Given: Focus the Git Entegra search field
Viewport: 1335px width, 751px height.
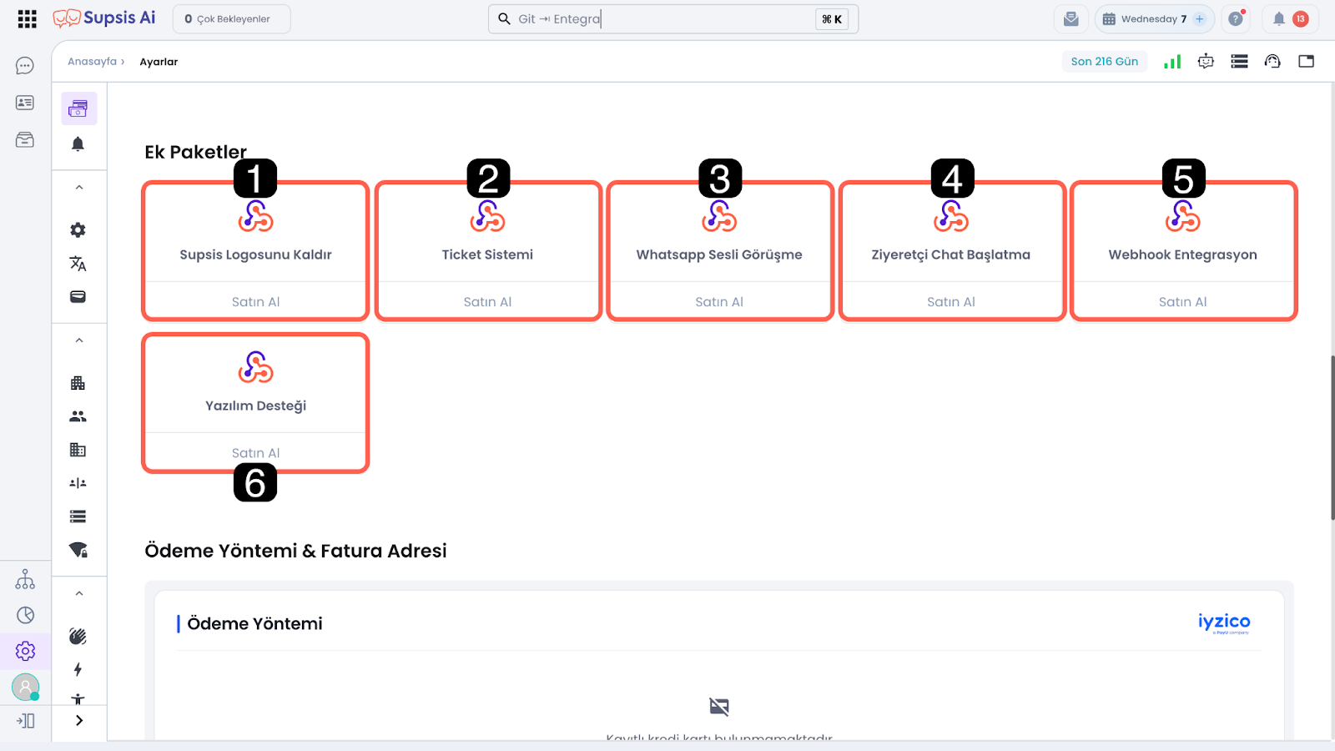Looking at the screenshot, I should 659,19.
